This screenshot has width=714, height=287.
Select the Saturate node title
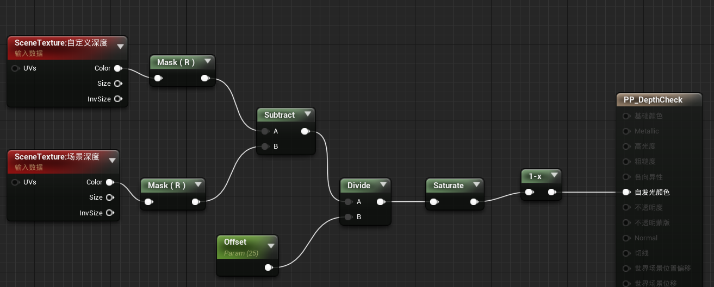tap(449, 186)
